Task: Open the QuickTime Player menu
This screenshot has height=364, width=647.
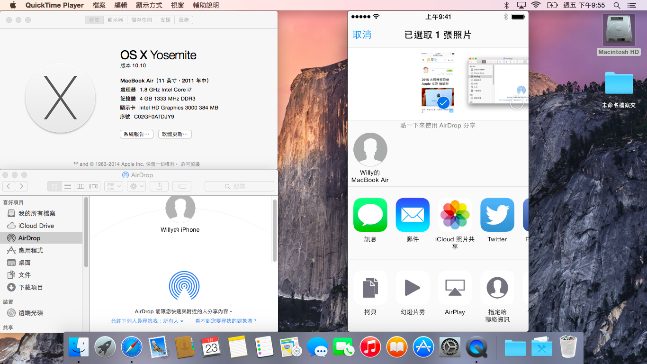Action: point(54,5)
